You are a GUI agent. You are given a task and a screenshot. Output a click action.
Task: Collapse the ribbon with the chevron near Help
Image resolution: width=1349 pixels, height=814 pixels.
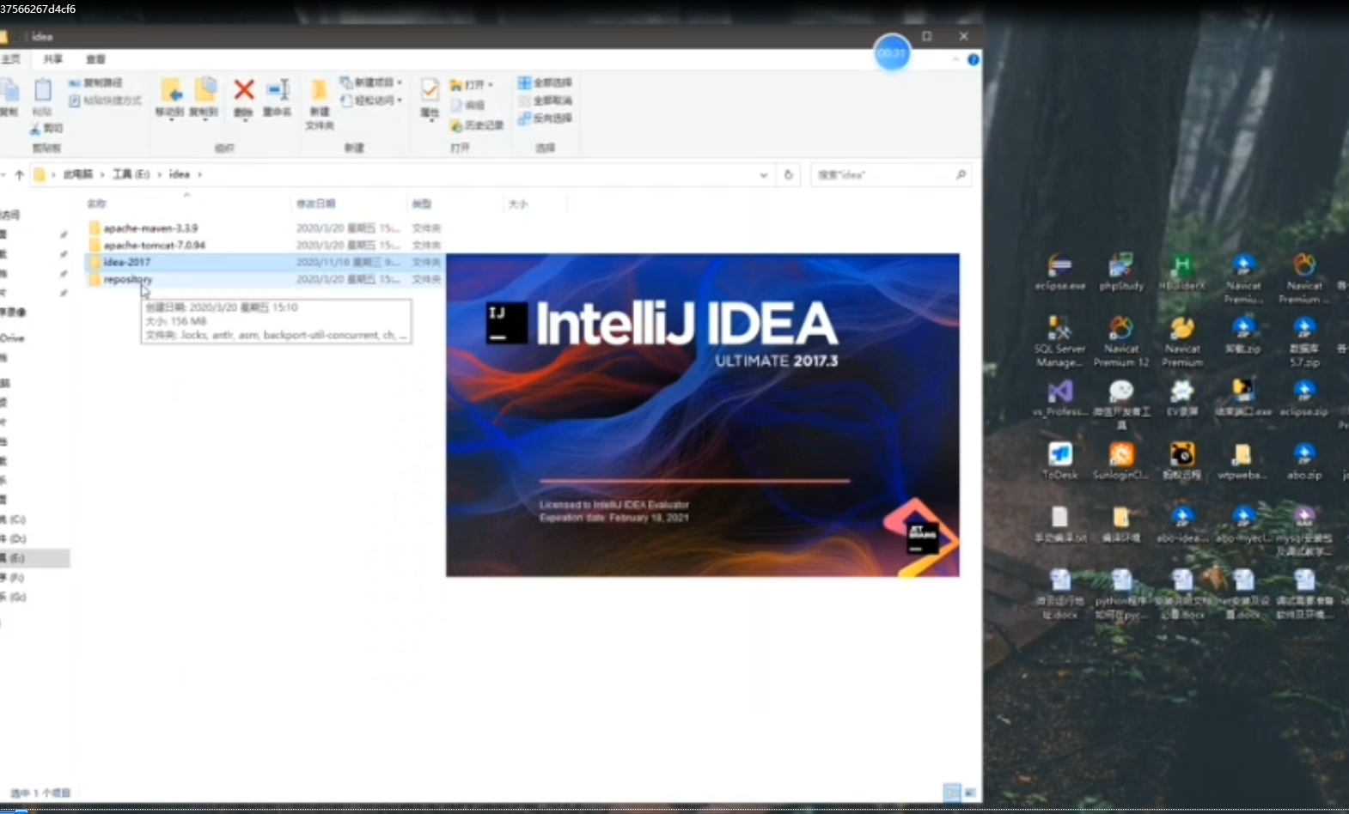[955, 59]
